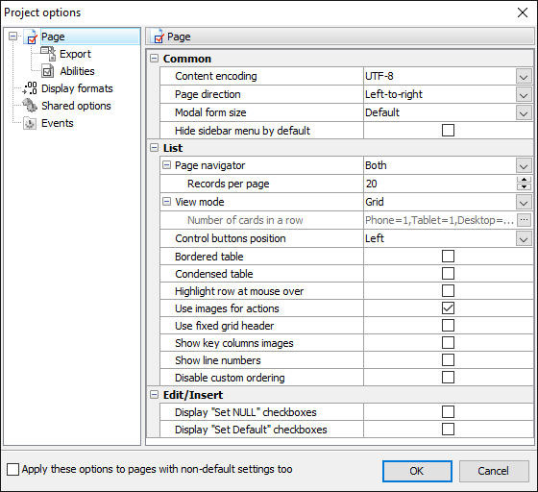Uncheck Use images for actions
Image resolution: width=538 pixels, height=492 pixels.
[448, 308]
